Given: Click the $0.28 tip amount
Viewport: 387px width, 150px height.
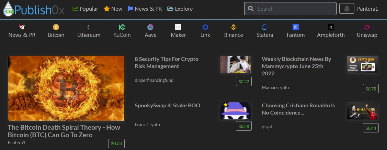Looking at the screenshot, I should tap(244, 126).
